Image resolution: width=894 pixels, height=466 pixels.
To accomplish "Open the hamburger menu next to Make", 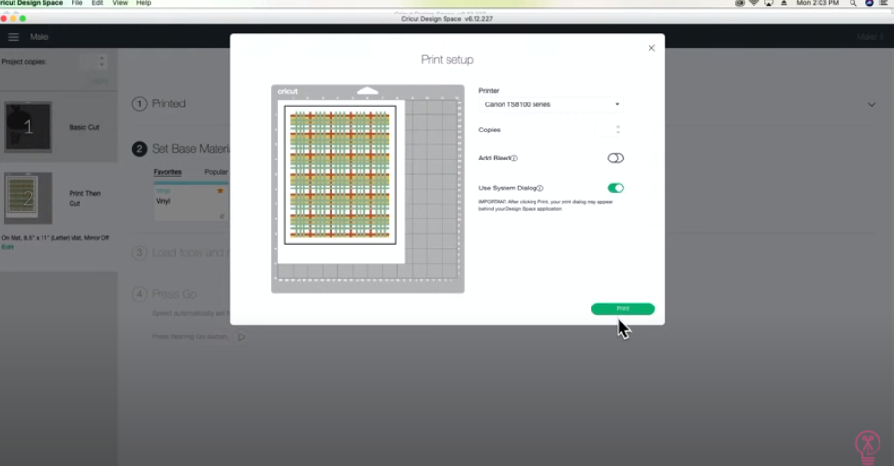I will (x=14, y=37).
